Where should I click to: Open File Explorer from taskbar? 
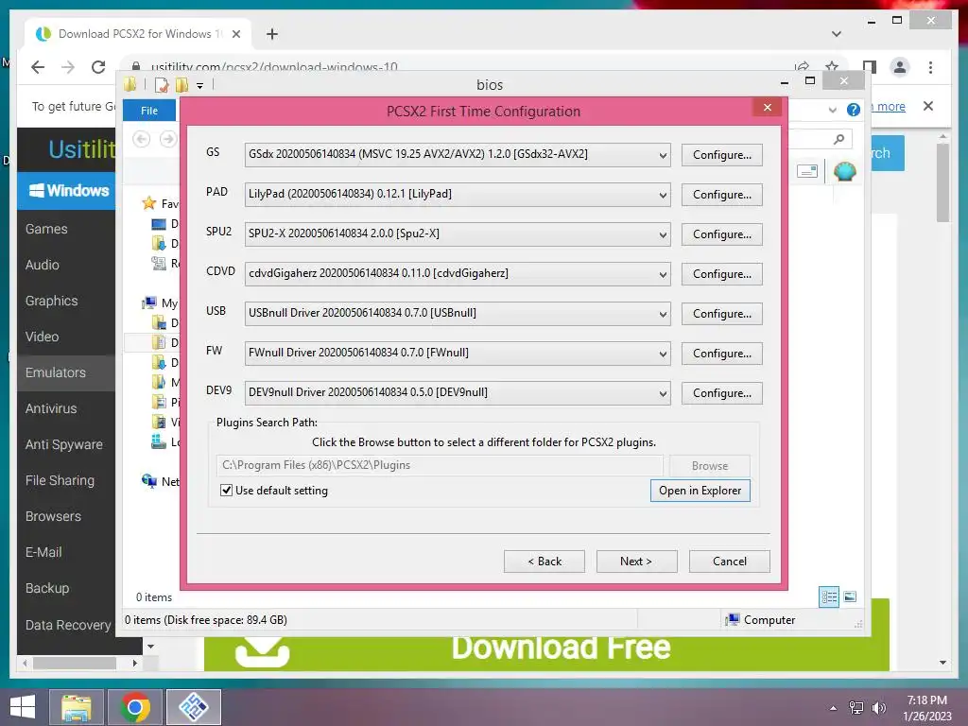point(77,707)
